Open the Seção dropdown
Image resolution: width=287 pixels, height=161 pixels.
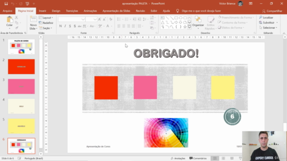point(46,28)
